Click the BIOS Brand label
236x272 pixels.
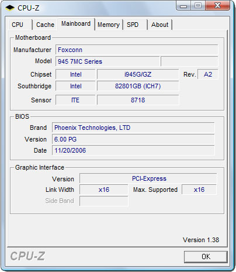point(38,128)
